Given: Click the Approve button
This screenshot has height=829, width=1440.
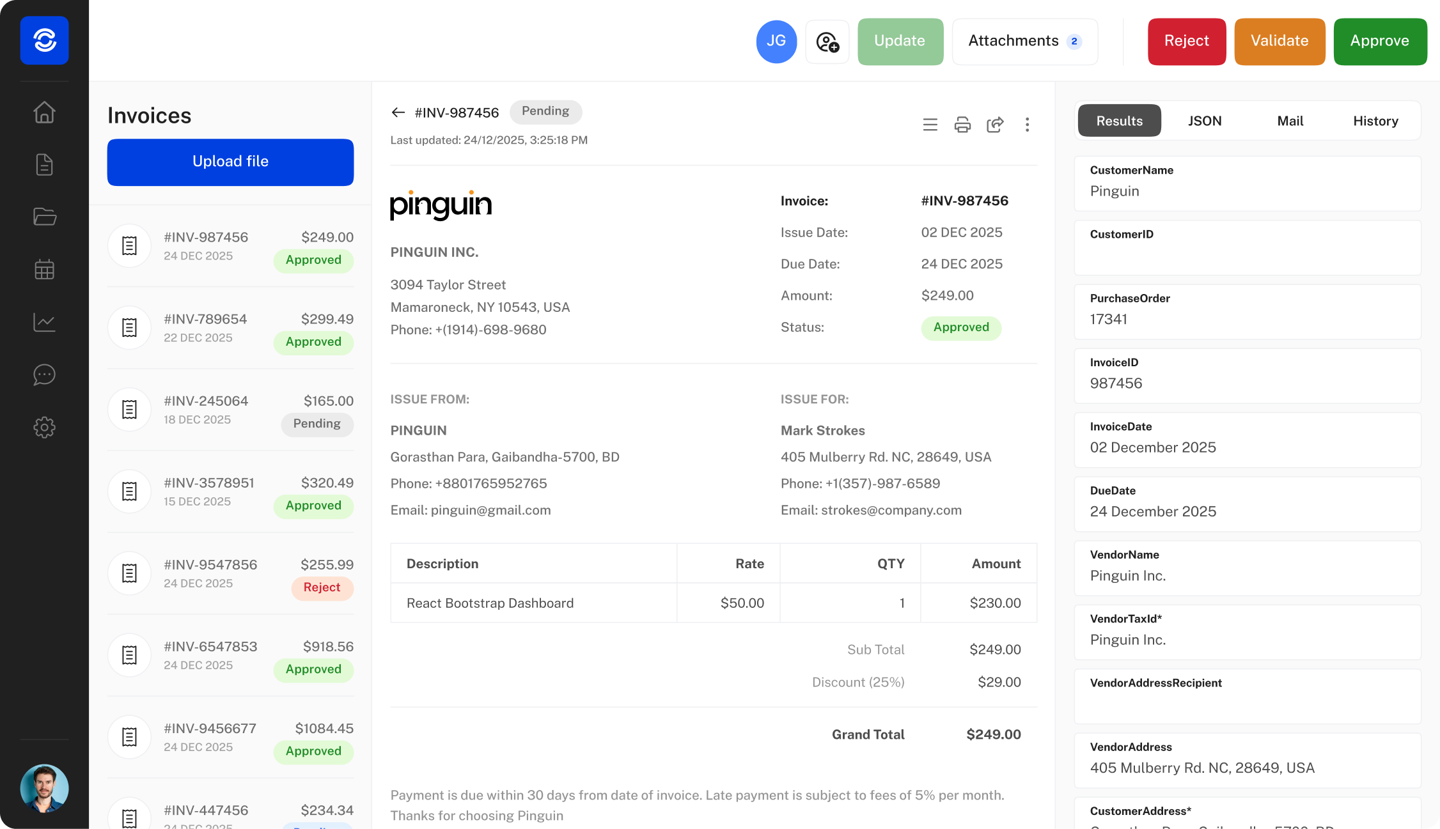Looking at the screenshot, I should pos(1380,41).
